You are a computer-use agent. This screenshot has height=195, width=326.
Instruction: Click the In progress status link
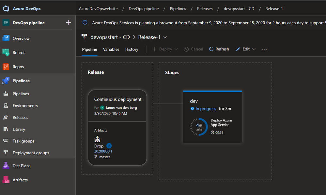(x=206, y=109)
